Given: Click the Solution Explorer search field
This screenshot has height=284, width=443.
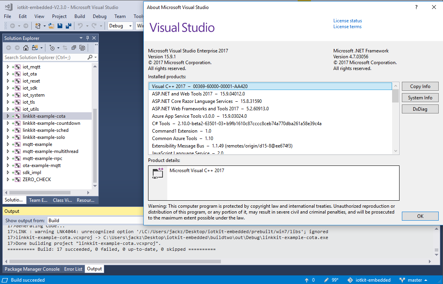Looking at the screenshot, I should point(45,58).
